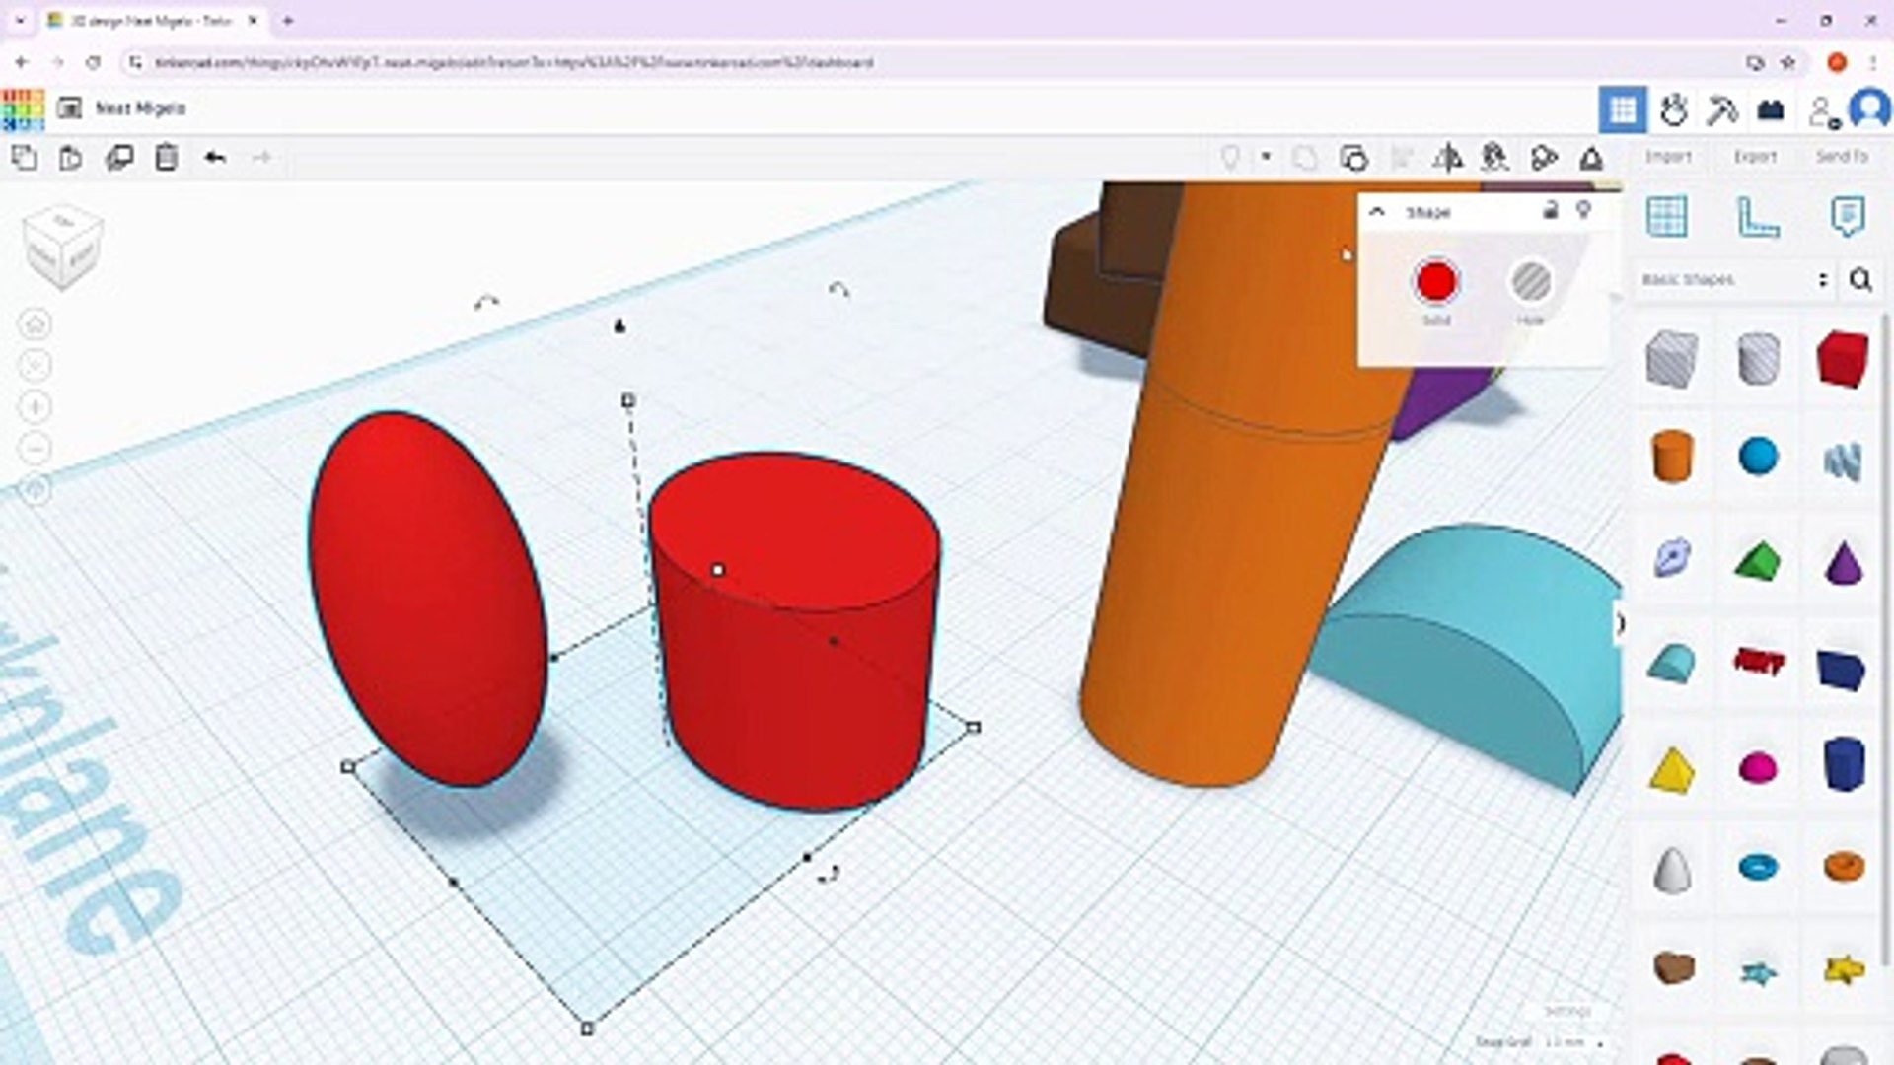
Task: Pick the orange Cylinder shape
Action: point(1671,457)
